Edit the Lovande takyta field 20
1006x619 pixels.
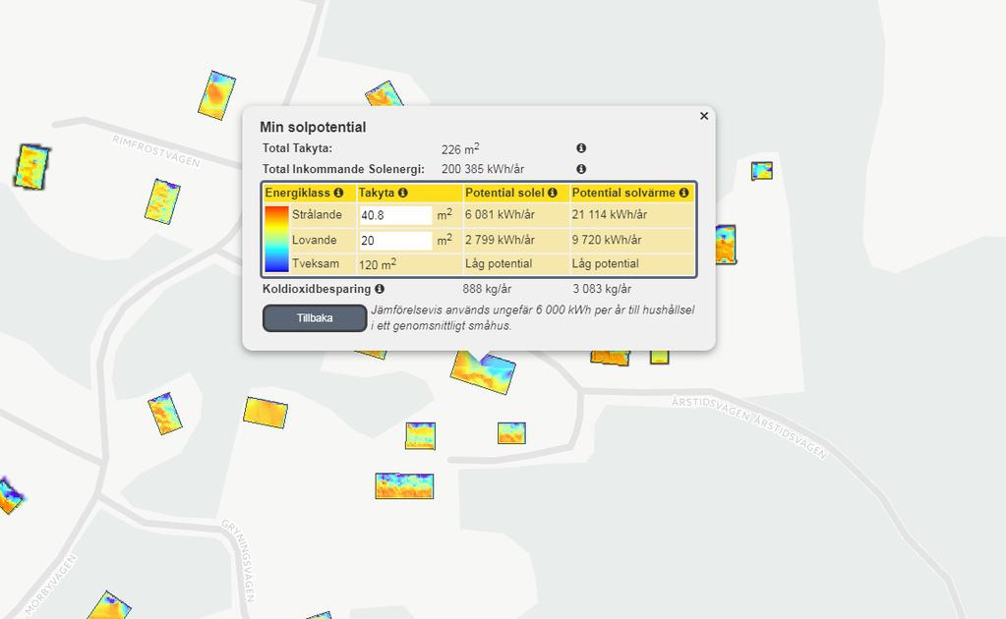click(395, 241)
